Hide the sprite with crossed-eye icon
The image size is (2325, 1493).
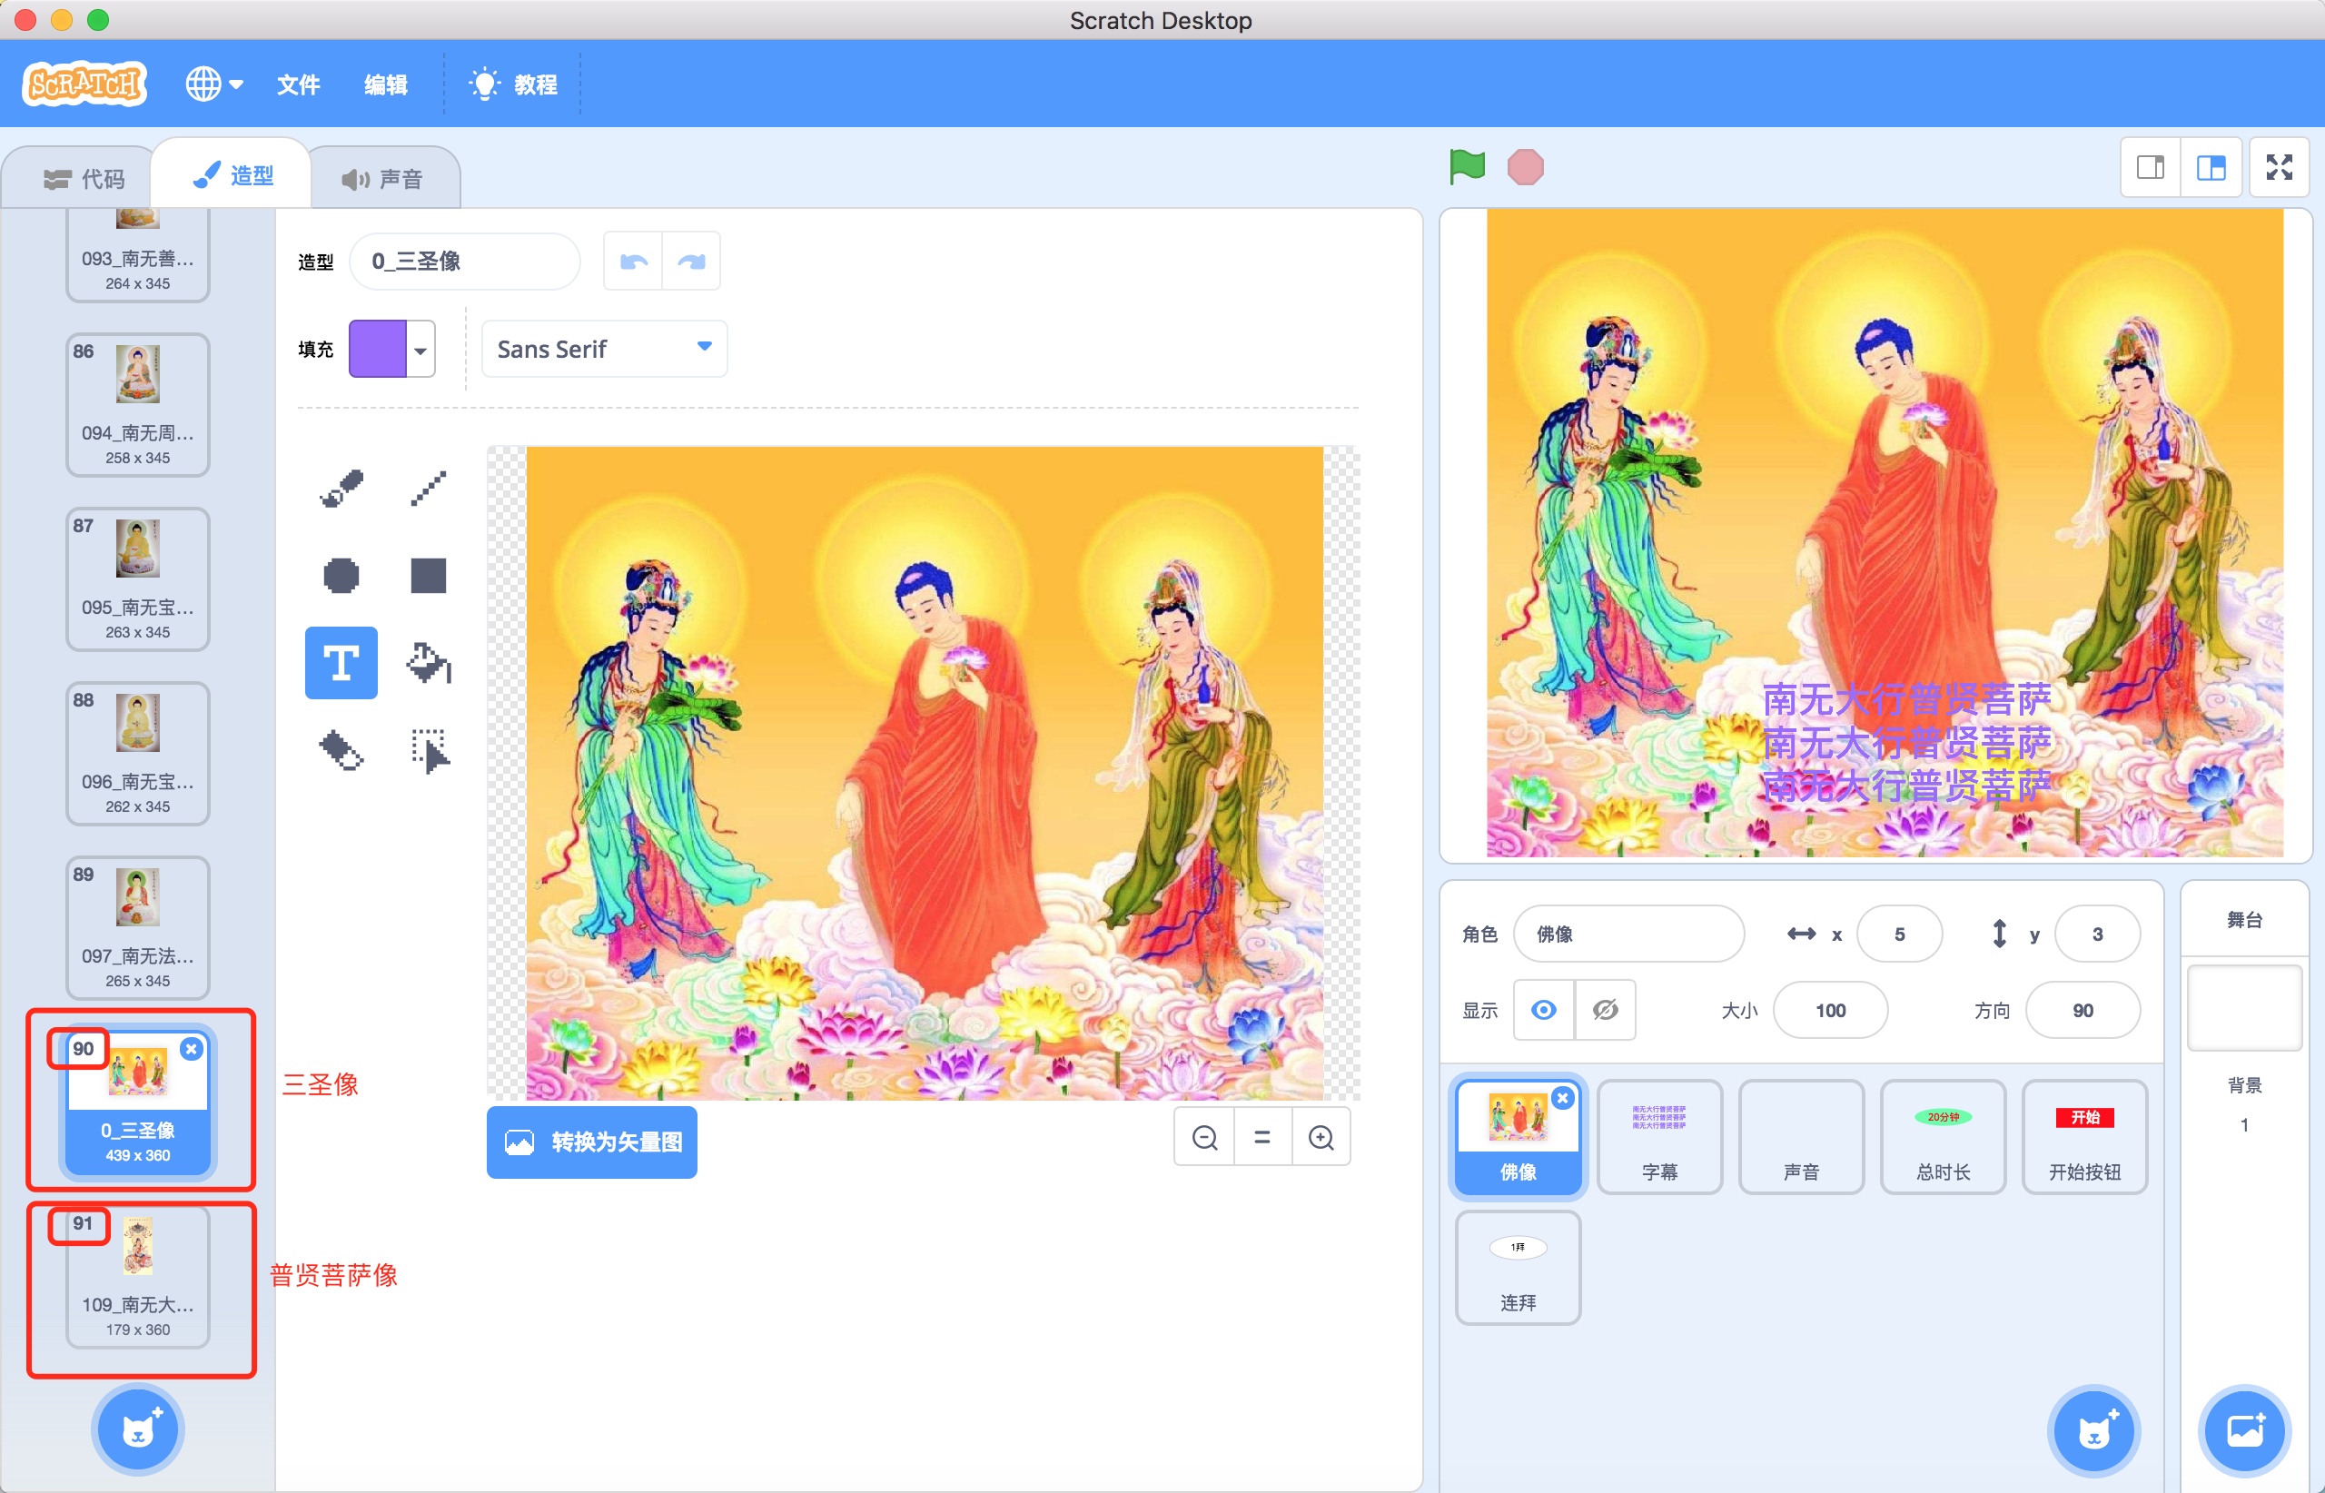(1605, 1010)
